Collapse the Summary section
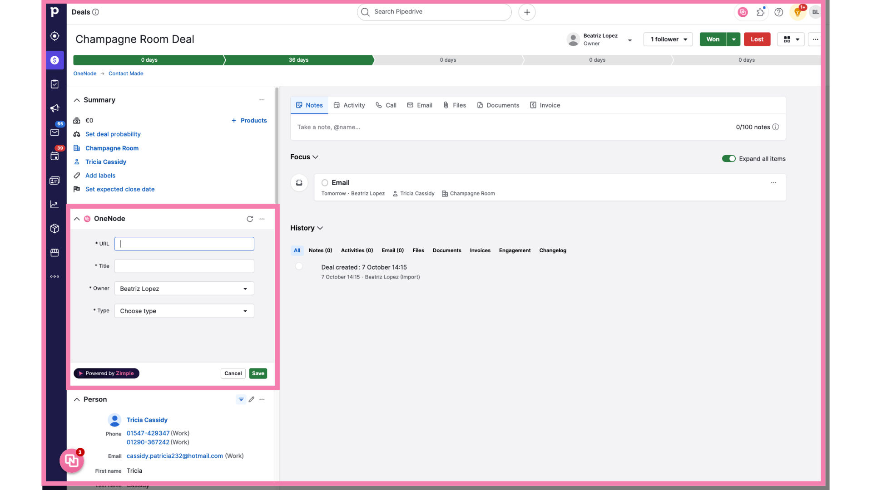 click(x=77, y=100)
